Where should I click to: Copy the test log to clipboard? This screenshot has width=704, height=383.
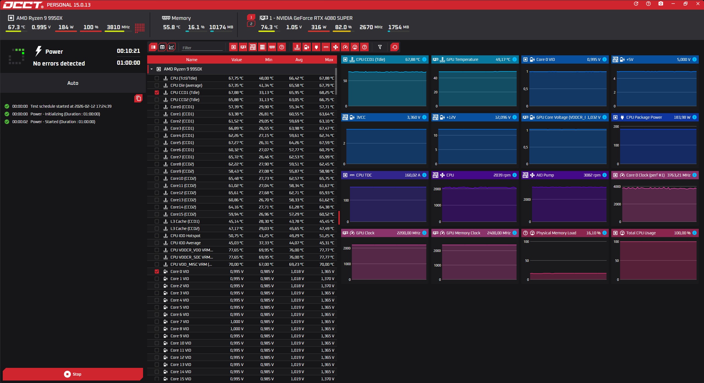(x=138, y=98)
